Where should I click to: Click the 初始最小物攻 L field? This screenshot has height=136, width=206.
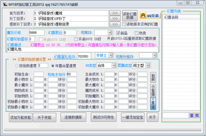pos(39,101)
